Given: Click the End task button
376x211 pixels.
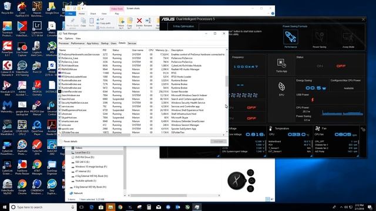Looking at the screenshot, I should (x=219, y=141).
